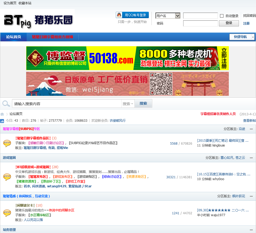Open the 猪猪字幕组[SUBPIG]专区 section title

[21, 129]
